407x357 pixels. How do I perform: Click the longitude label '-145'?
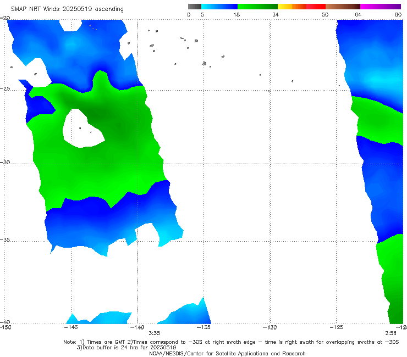coord(71,327)
